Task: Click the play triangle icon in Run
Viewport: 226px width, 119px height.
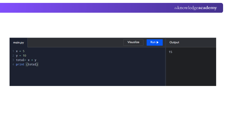Action: (x=158, y=42)
